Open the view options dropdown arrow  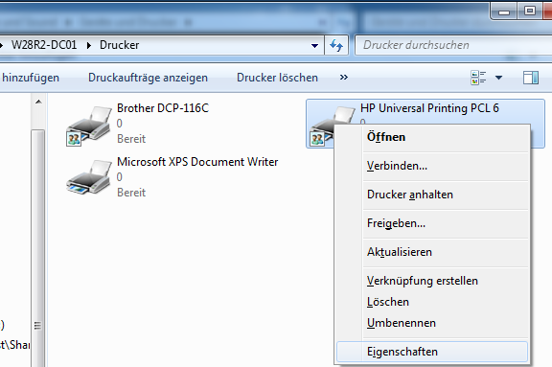click(498, 78)
